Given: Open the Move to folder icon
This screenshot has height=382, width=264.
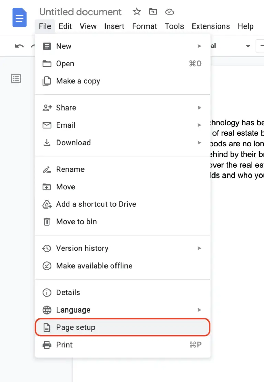Looking at the screenshot, I should click(x=153, y=11).
